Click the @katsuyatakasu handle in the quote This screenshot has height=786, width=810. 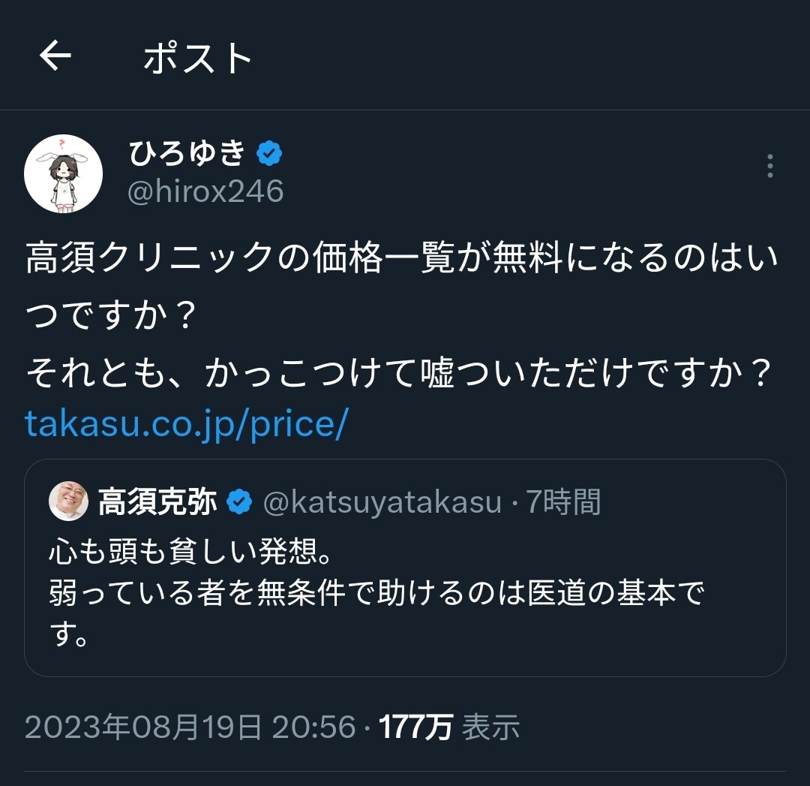[382, 502]
